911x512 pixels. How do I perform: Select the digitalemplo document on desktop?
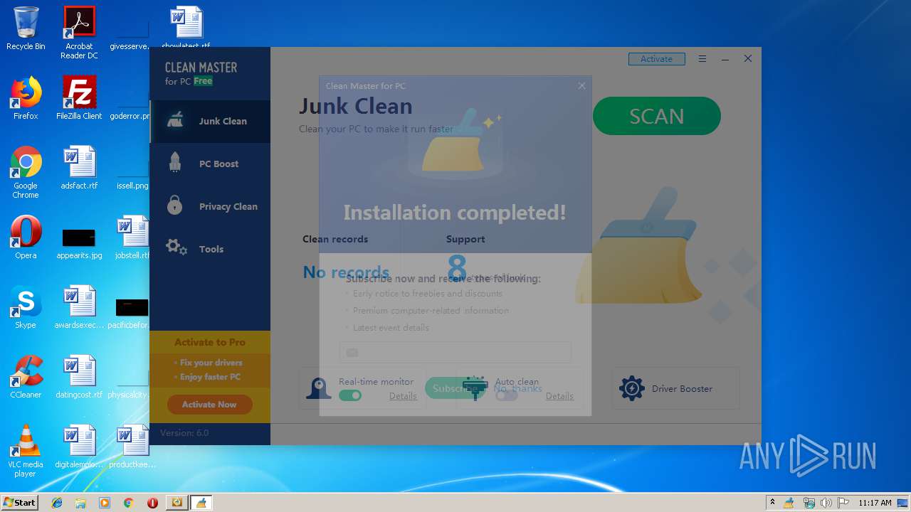coord(79,446)
